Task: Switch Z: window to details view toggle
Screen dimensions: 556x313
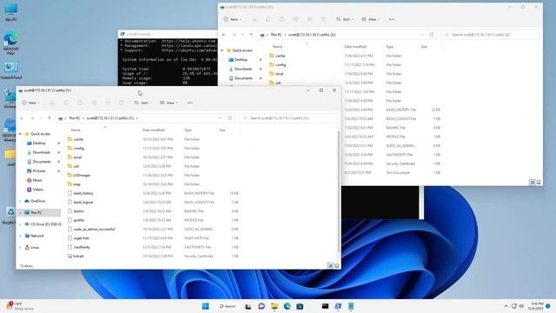Action: pos(533,182)
